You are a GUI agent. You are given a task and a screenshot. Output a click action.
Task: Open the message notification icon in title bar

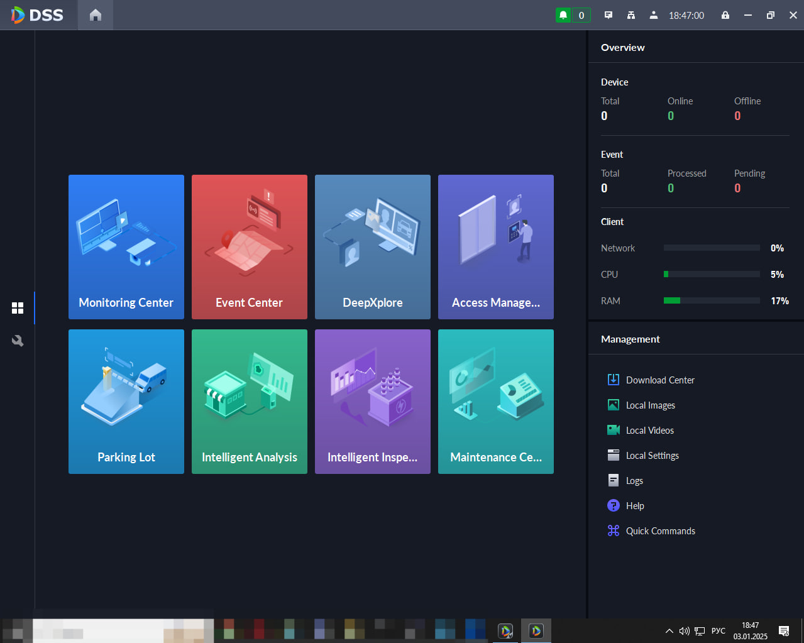pos(609,15)
